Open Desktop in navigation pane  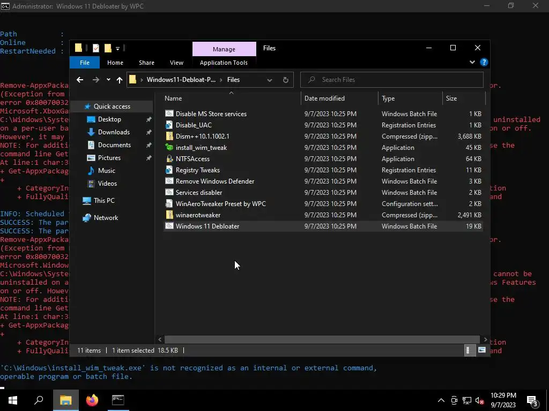[109, 119]
